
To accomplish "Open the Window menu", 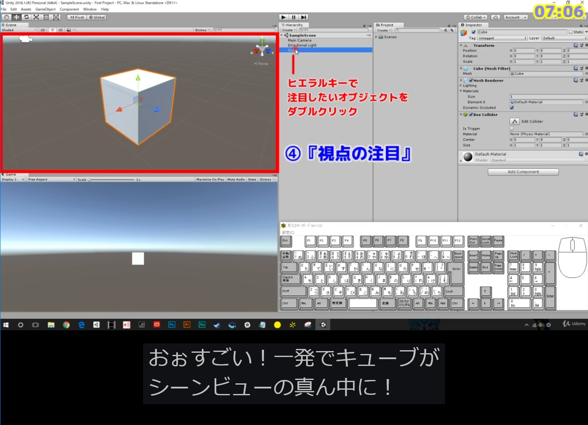I will point(90,9).
